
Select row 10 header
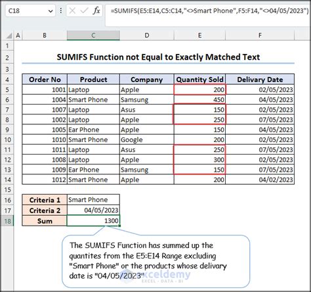7,139
